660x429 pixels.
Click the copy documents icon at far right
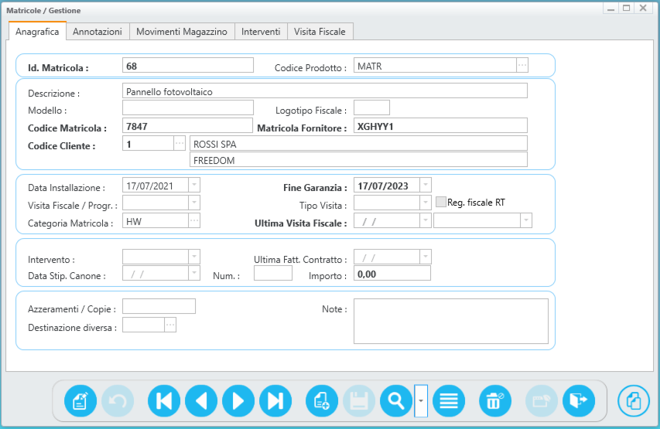(x=634, y=400)
